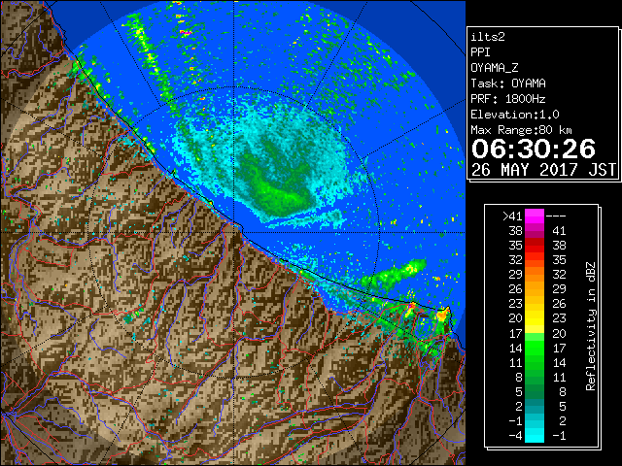Click the radar center where range lines cross
This screenshot has width=622, height=466.
(234, 232)
